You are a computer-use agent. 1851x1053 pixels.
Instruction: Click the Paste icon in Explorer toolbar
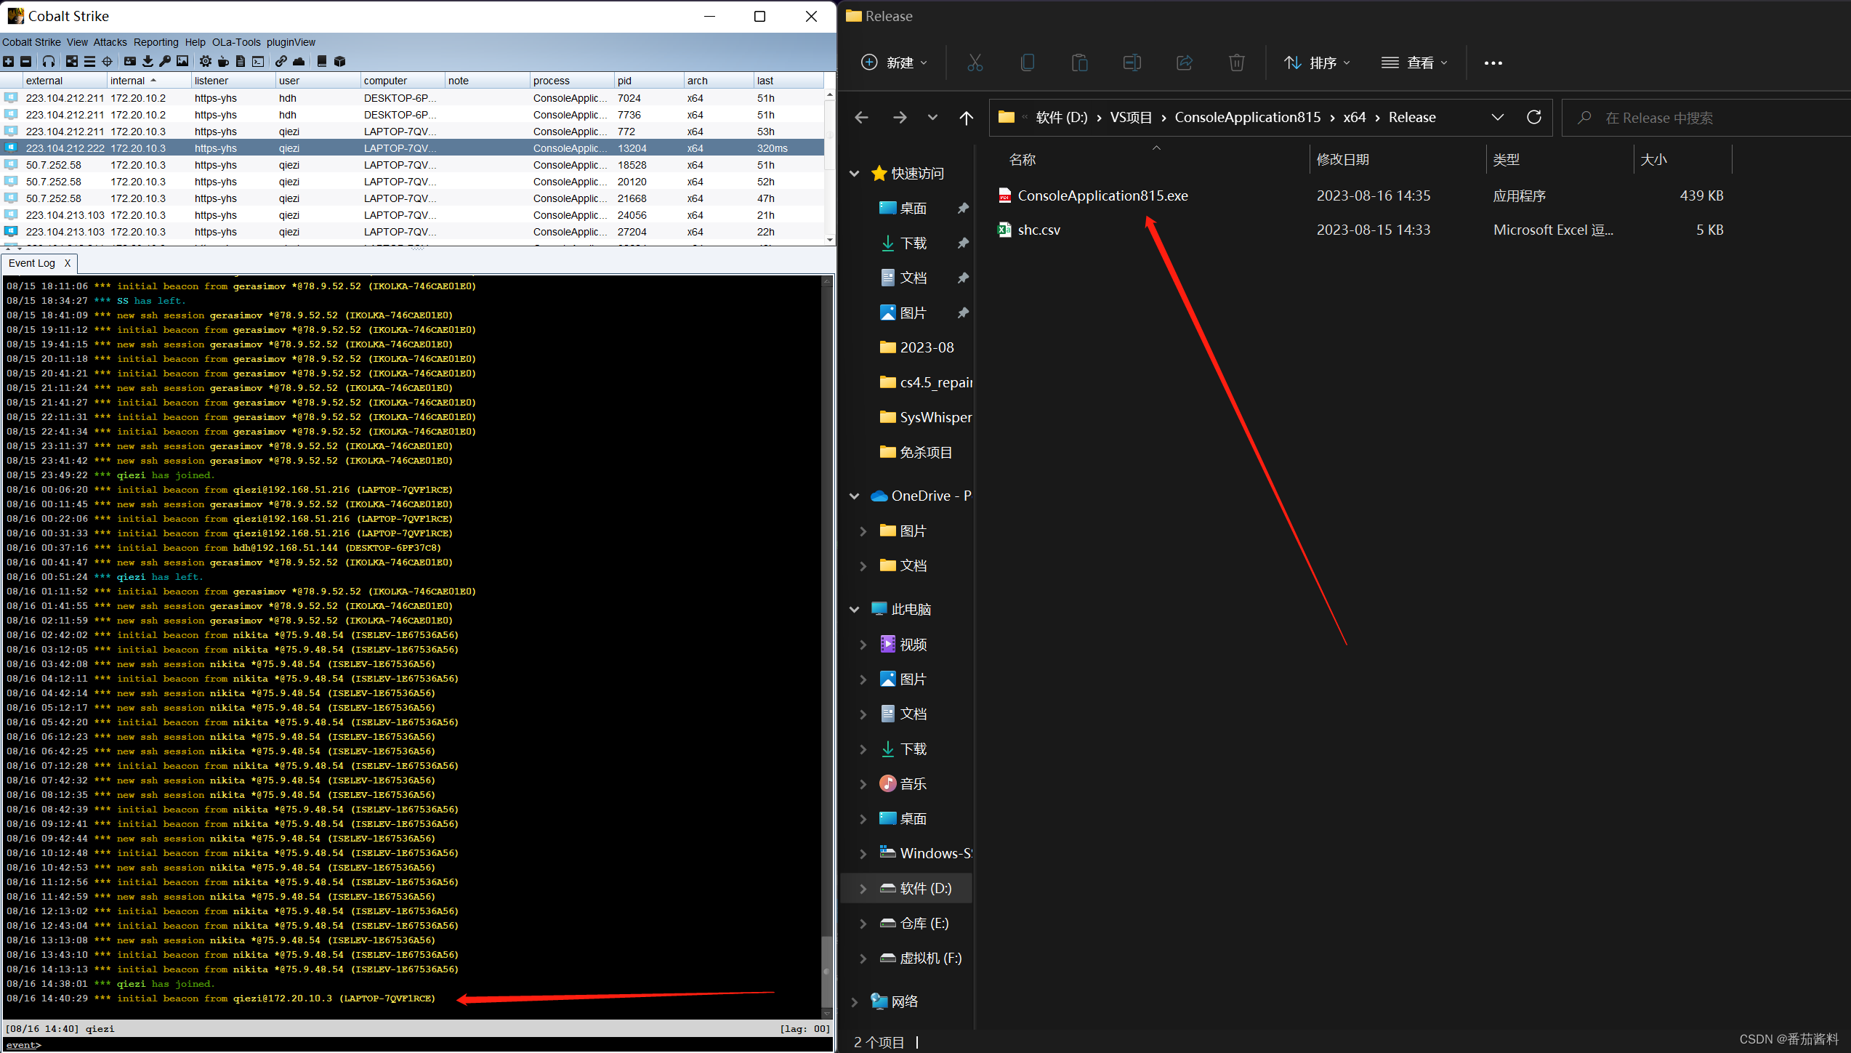coord(1080,63)
